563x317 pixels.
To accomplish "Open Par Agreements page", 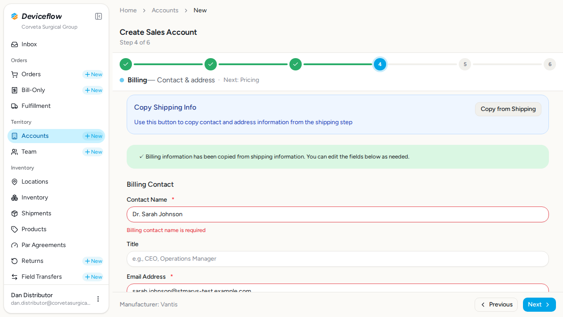I will tap(56, 245).
